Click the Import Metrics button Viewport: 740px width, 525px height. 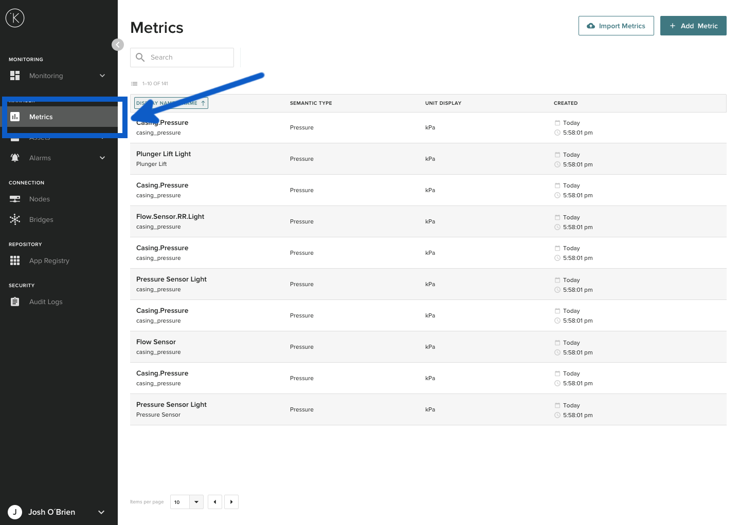coord(616,26)
